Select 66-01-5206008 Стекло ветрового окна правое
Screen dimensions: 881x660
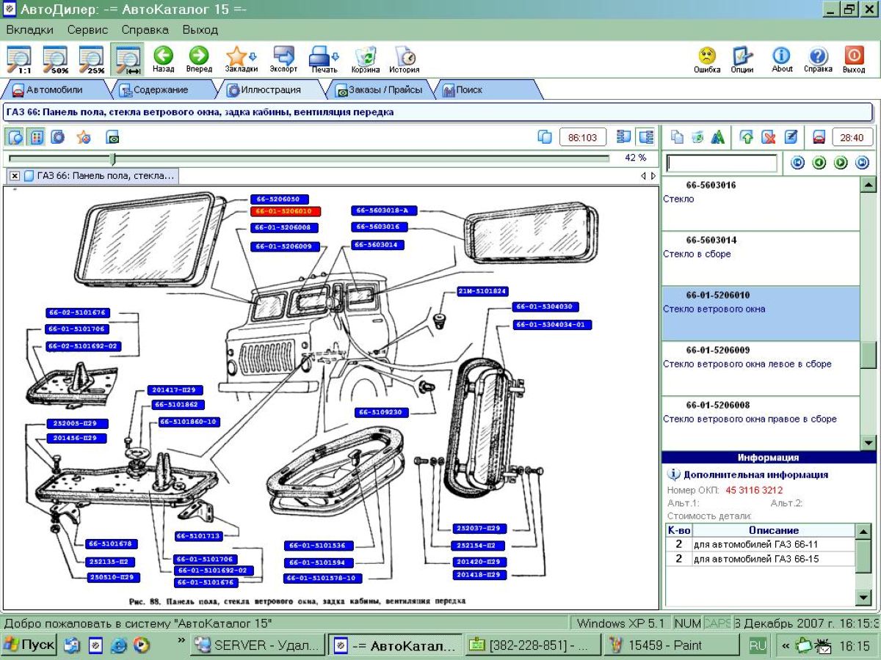(x=761, y=423)
